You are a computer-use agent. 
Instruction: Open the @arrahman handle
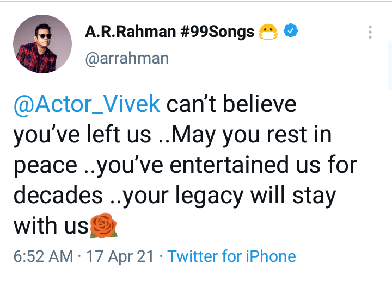point(127,59)
